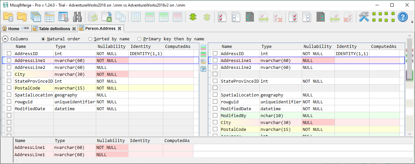Click the SEL icon between panels
The image size is (415, 164).
point(203,62)
